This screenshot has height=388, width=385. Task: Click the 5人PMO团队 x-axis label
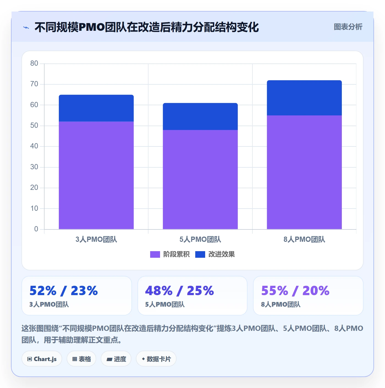200,239
